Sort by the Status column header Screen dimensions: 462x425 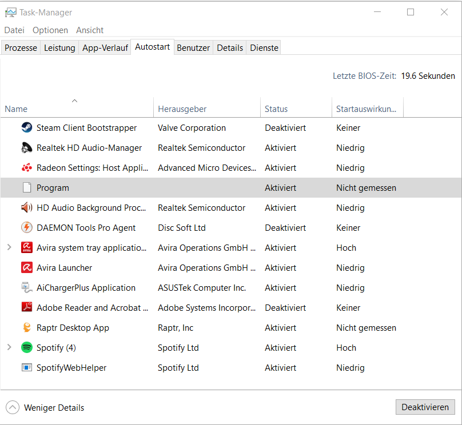(276, 109)
